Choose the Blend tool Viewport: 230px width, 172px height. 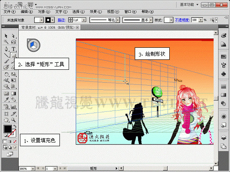click(x=13, y=100)
